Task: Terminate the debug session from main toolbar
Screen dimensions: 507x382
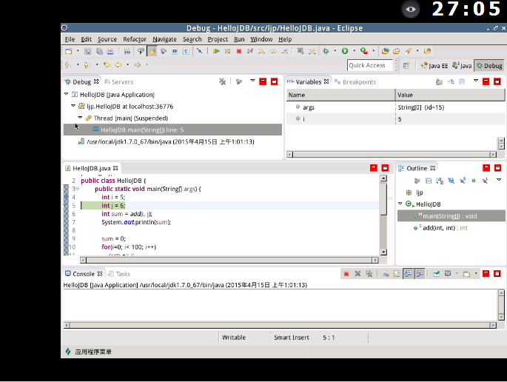Action: [239, 51]
